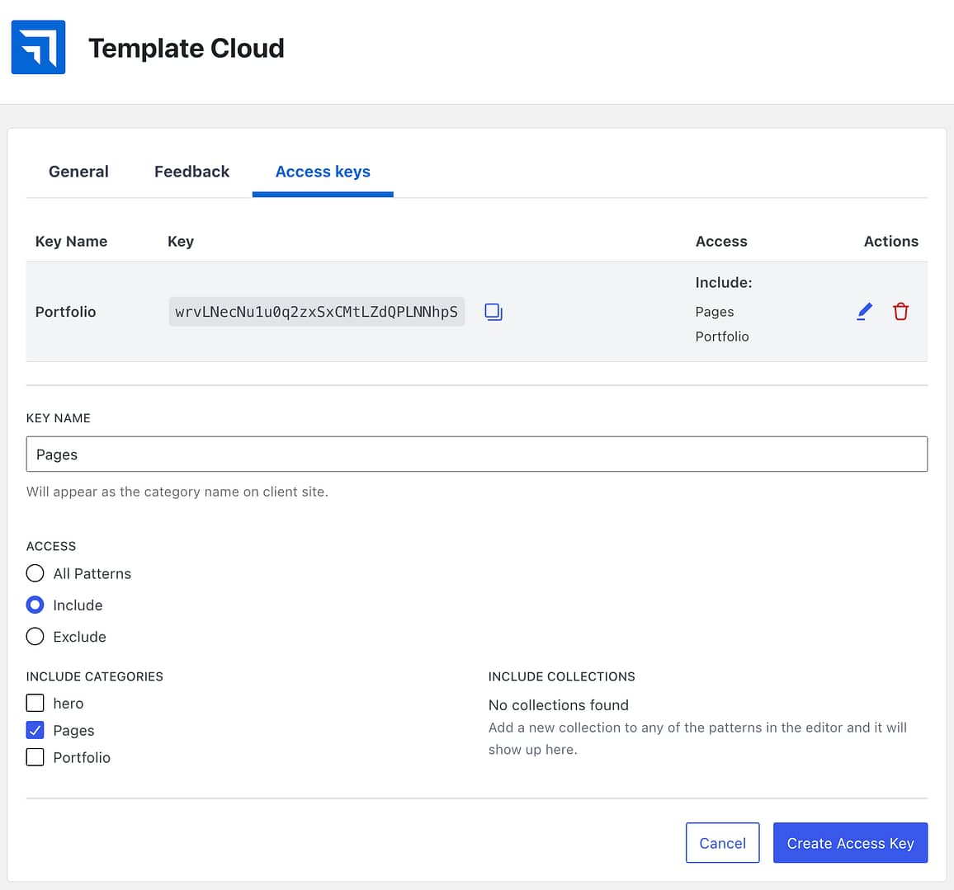Click the Key Name input field

(x=477, y=454)
